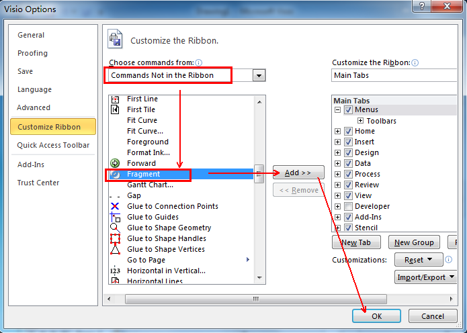
Task: Click the info icon beside Choose commands from
Action: coord(199,63)
